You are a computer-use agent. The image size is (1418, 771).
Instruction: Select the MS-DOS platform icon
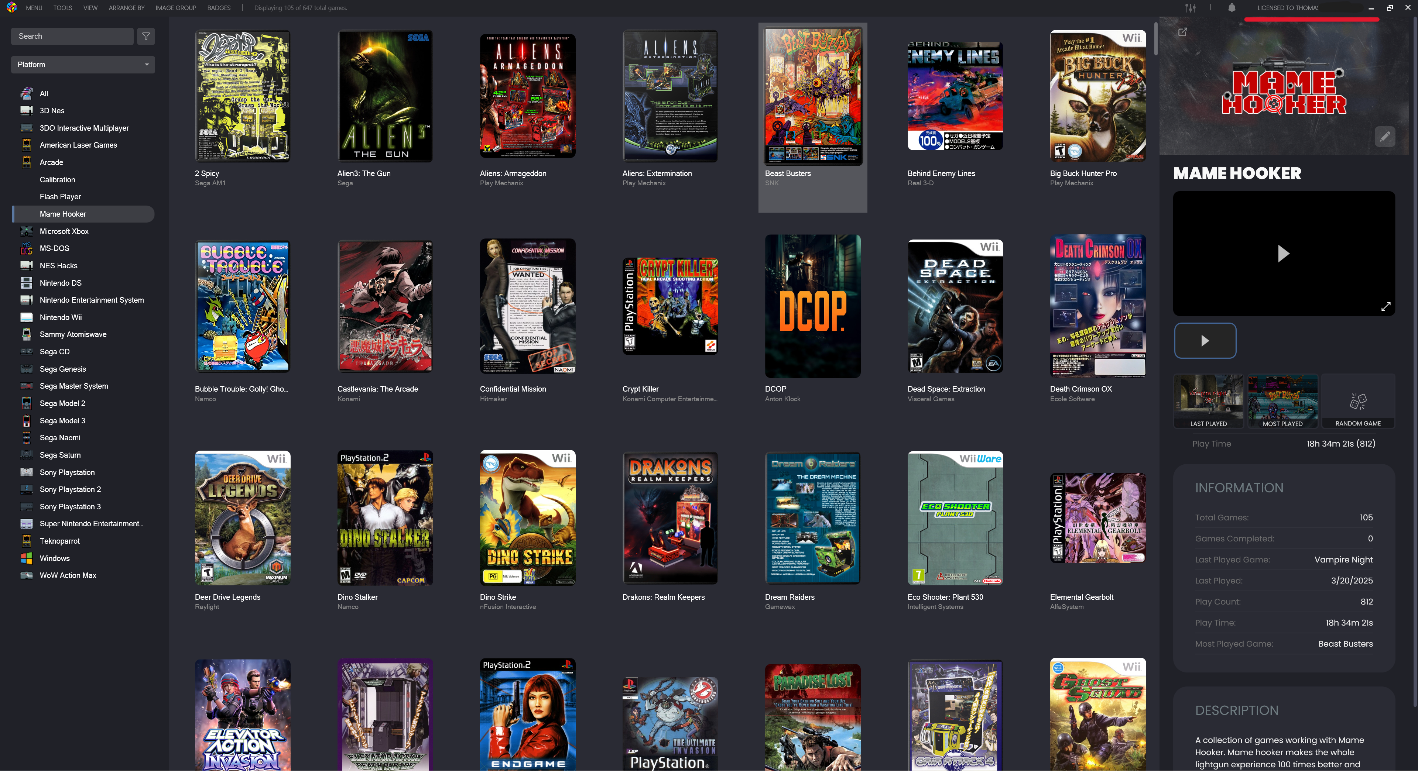click(27, 248)
